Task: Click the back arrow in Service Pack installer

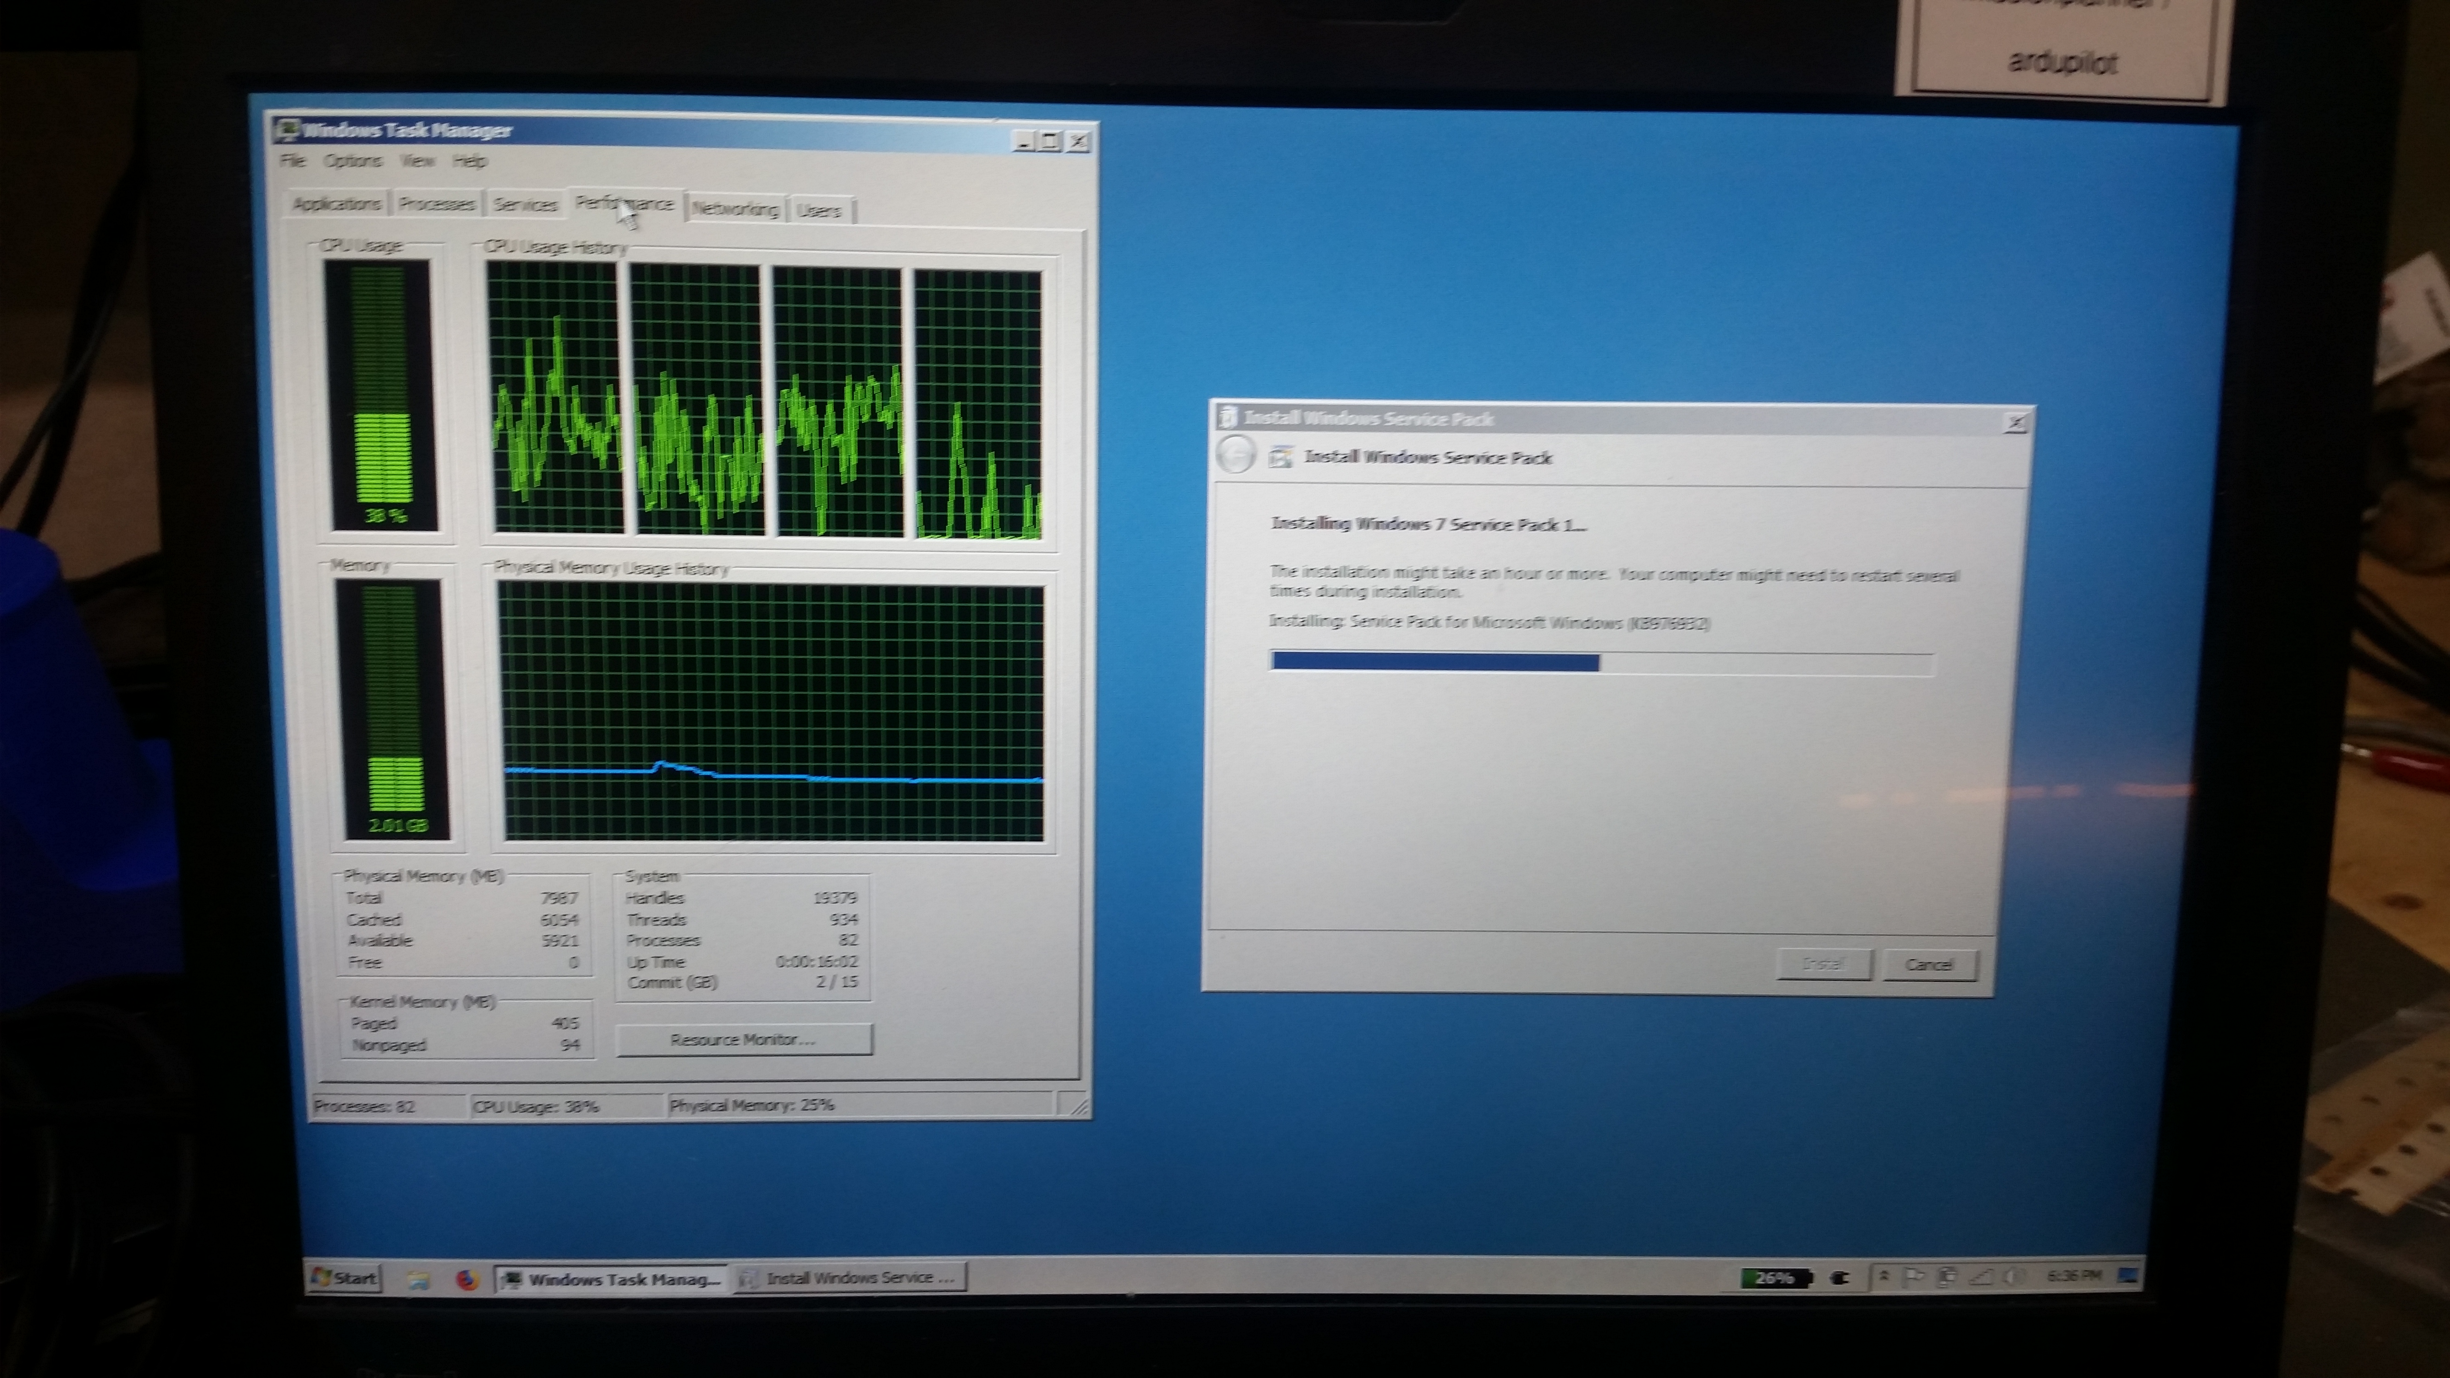Action: pos(1237,455)
